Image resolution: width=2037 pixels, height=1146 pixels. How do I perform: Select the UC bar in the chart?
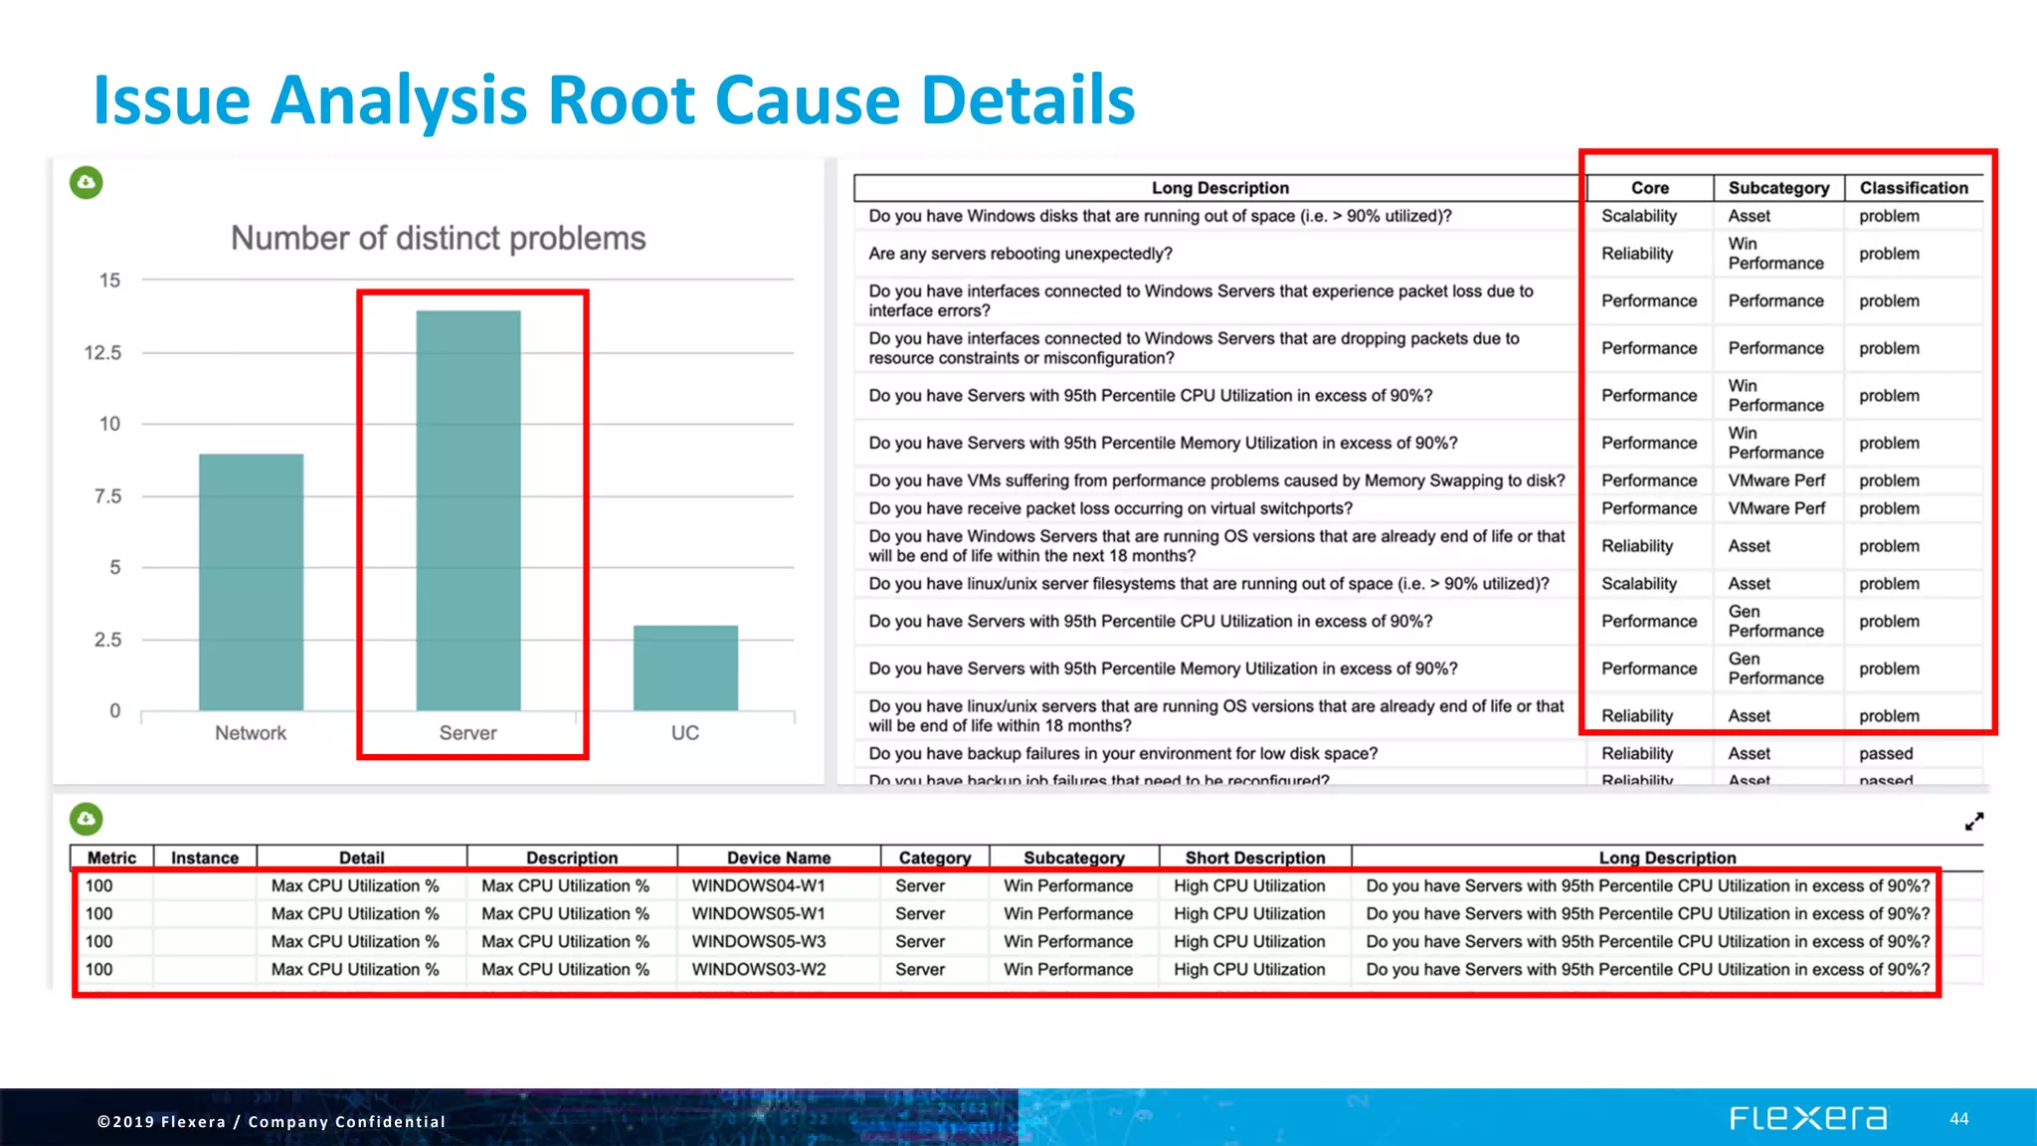[685, 668]
